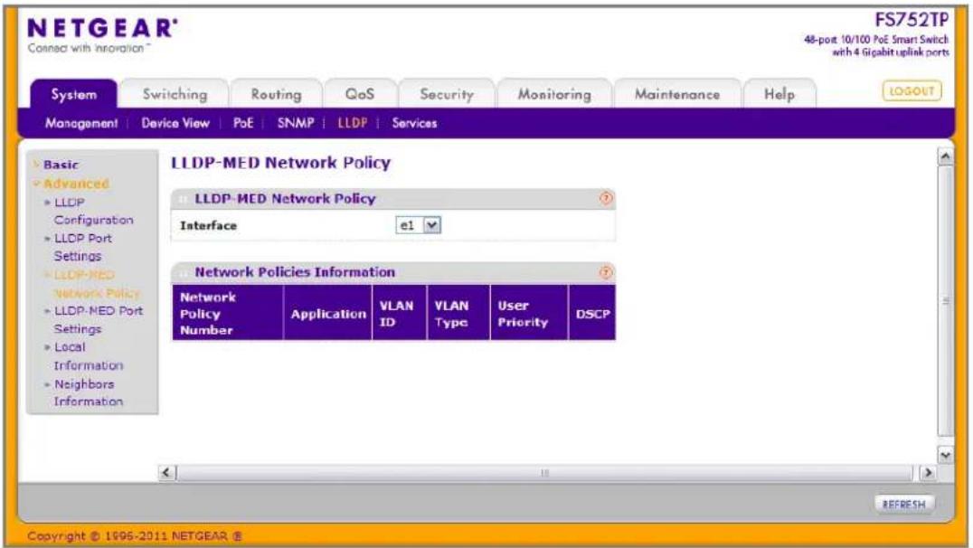Click the LOGOUT button
The height and width of the screenshot is (548, 973).
pos(912,91)
